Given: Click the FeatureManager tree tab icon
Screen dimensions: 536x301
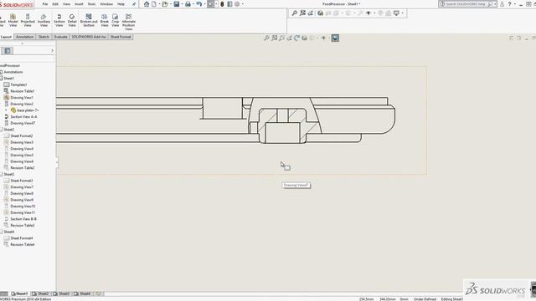Looking at the screenshot, I should click(8, 51).
